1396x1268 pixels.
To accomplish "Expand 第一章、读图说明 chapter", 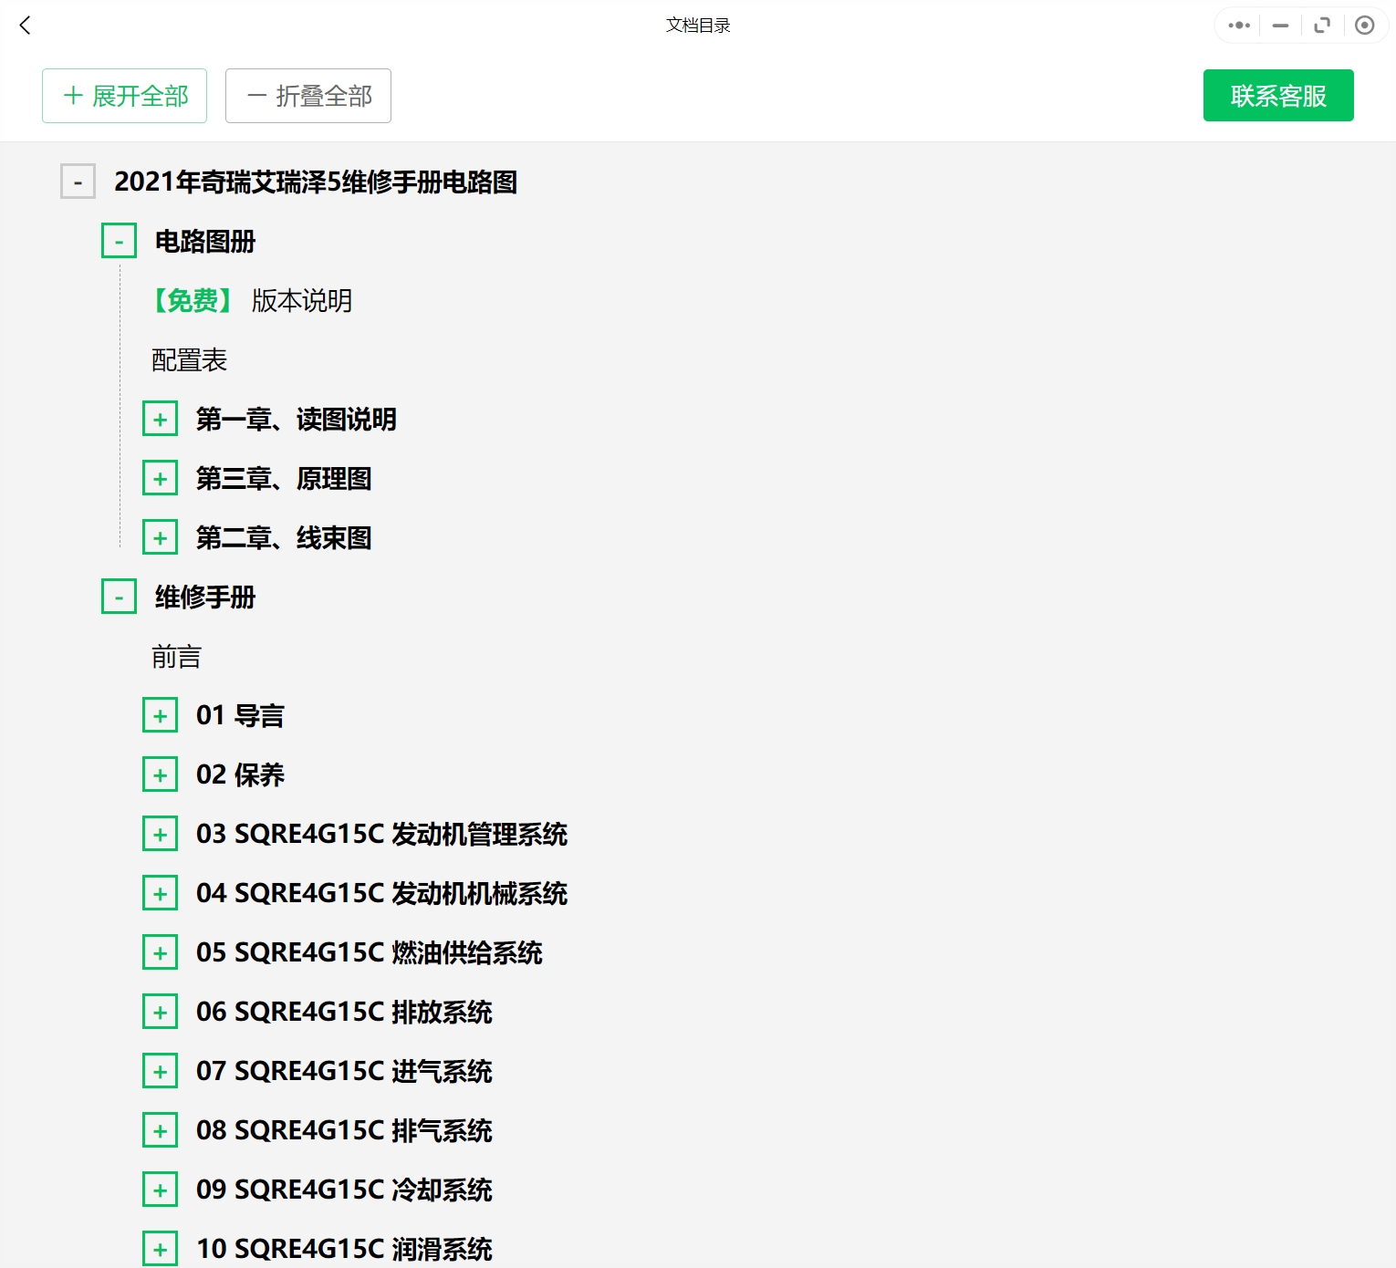I will [x=160, y=420].
